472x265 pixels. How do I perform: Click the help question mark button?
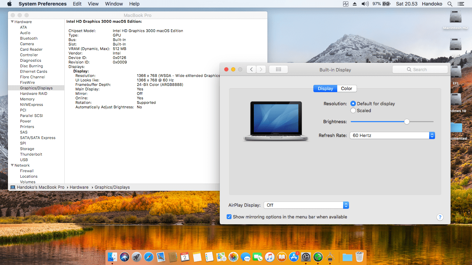[x=440, y=217]
